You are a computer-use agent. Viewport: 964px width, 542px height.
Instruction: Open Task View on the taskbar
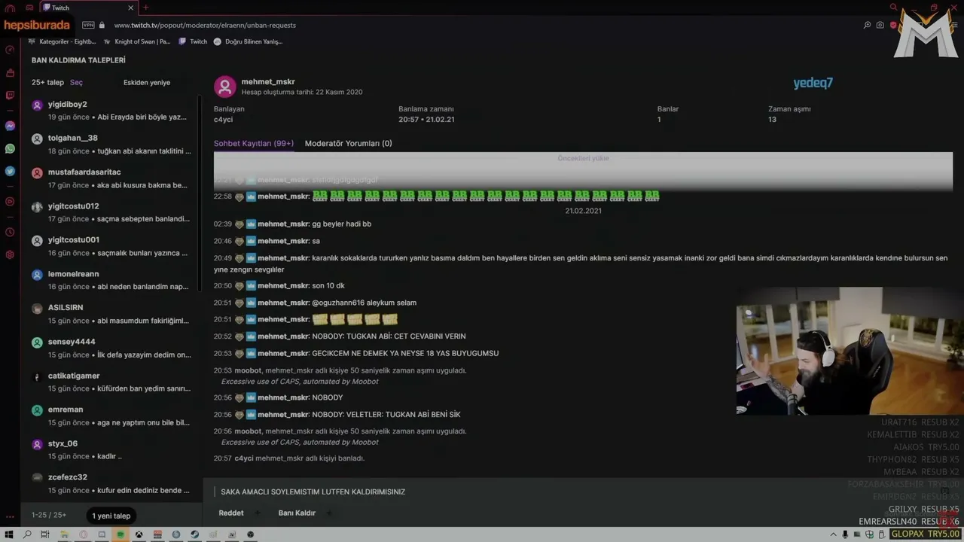click(x=45, y=534)
